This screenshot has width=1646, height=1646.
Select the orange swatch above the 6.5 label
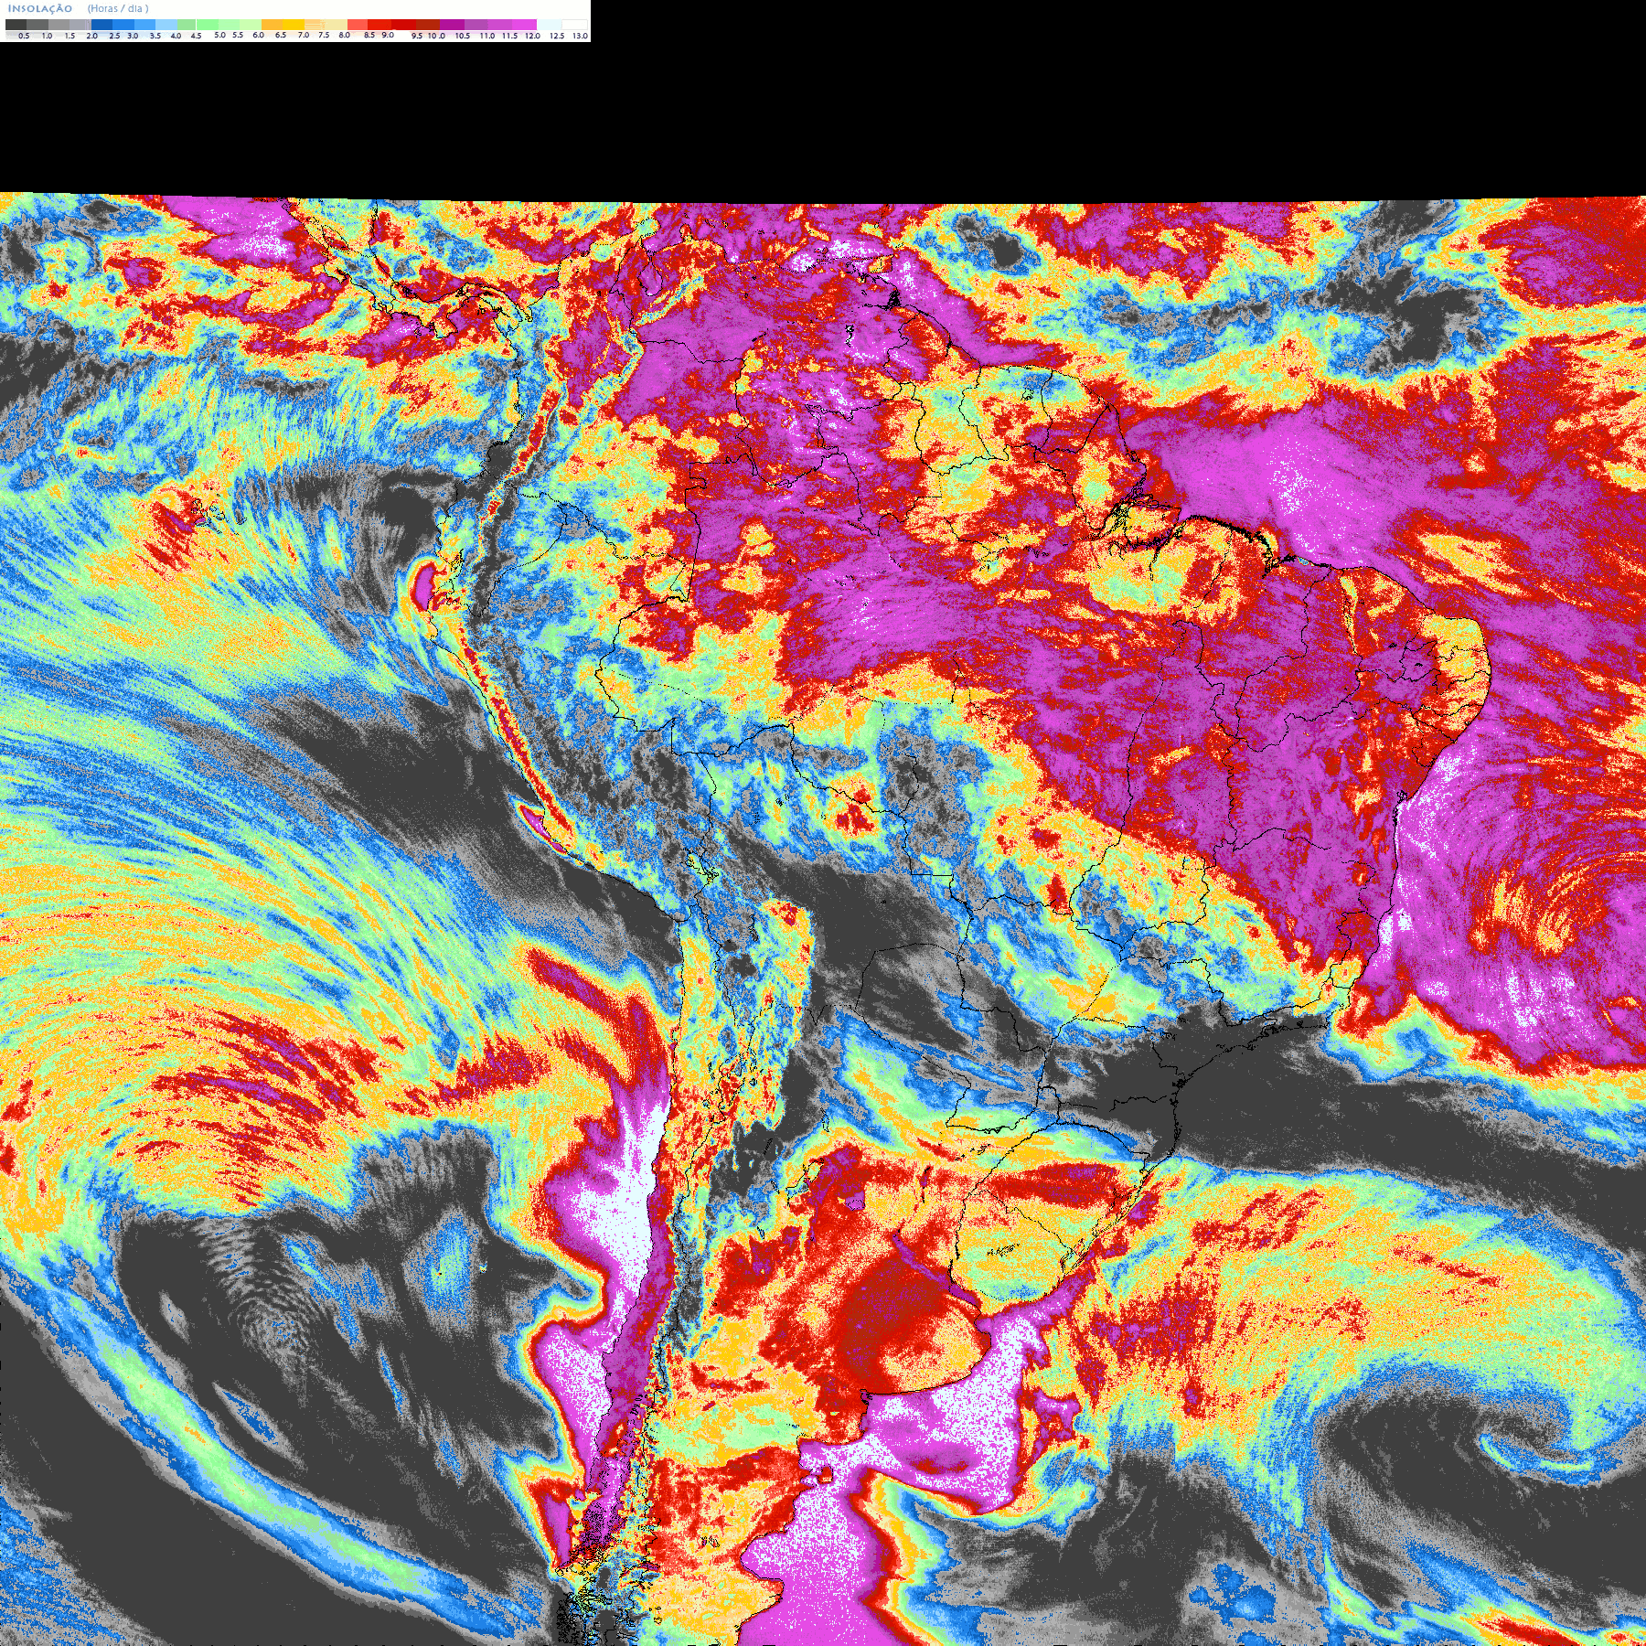(x=272, y=25)
